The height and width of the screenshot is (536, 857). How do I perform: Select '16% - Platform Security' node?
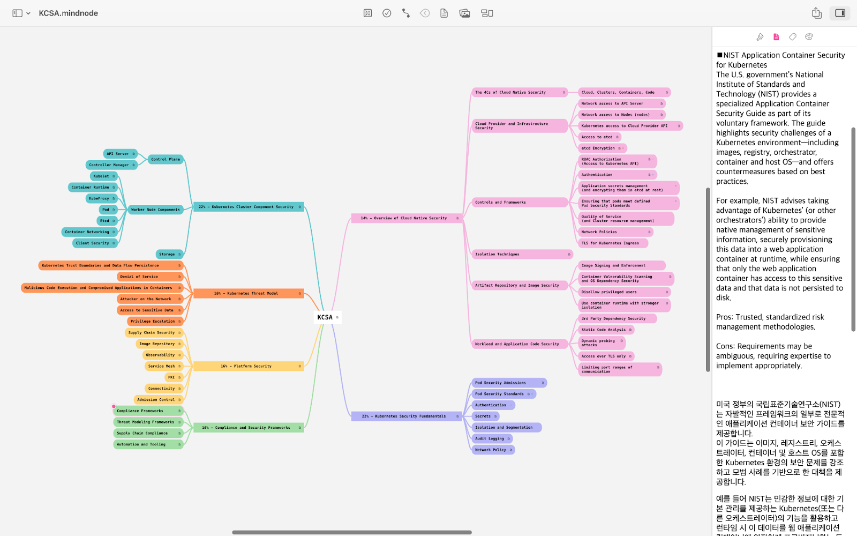249,366
